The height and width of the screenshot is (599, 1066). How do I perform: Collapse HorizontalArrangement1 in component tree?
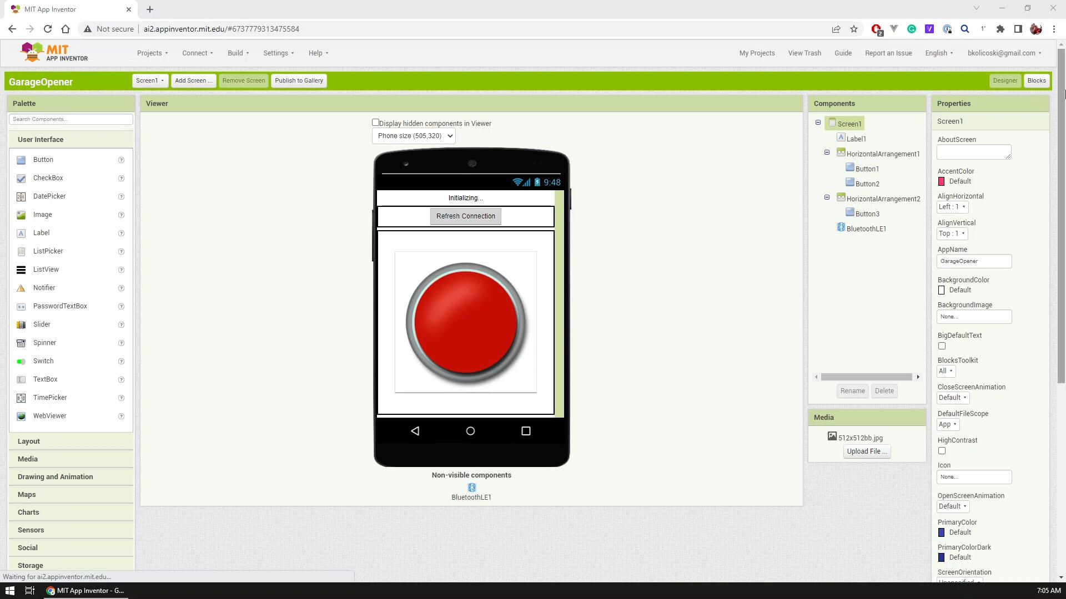[x=827, y=153]
